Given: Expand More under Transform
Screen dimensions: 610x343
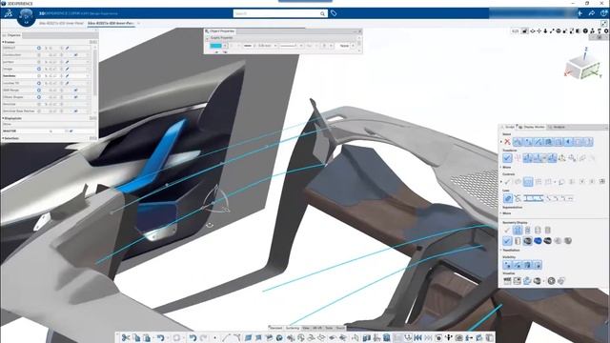Looking at the screenshot, I should coord(506,168).
